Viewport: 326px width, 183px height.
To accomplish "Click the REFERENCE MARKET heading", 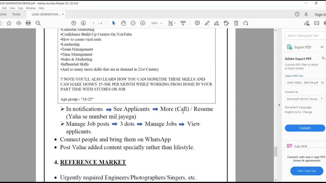I will tap(93, 162).
